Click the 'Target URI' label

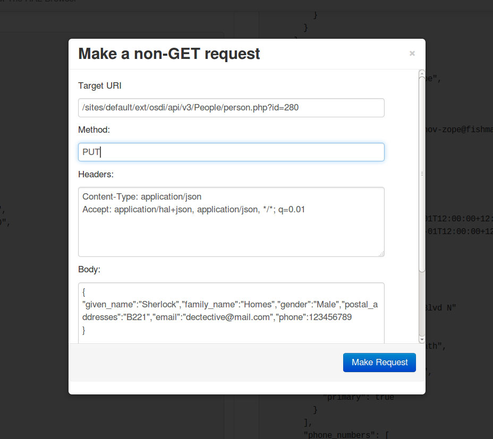pyautogui.click(x=100, y=85)
